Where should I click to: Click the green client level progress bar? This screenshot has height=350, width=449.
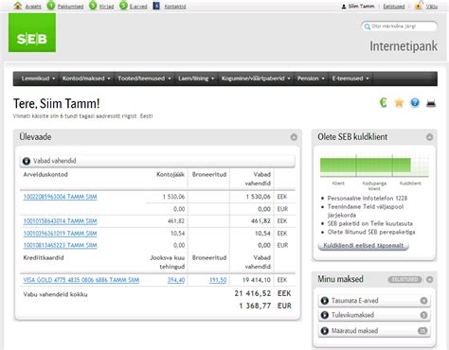[366, 165]
